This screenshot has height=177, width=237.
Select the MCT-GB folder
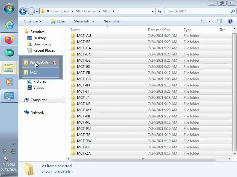pyautogui.click(x=151, y=79)
